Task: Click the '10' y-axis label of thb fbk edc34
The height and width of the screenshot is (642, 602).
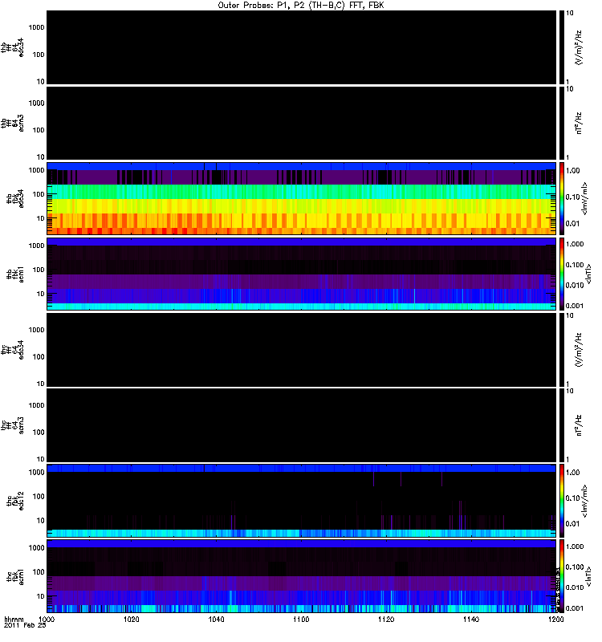Action: click(41, 218)
